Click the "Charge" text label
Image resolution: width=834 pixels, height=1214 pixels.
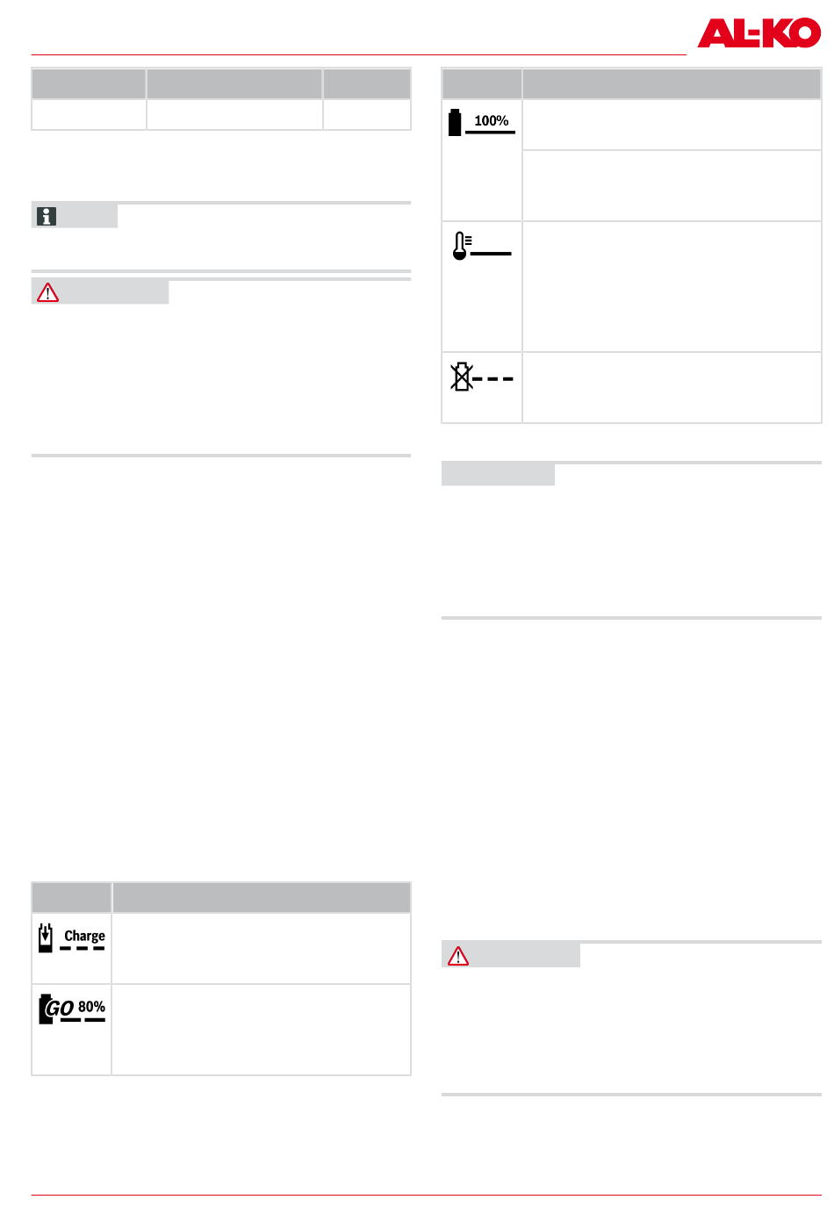tap(84, 936)
